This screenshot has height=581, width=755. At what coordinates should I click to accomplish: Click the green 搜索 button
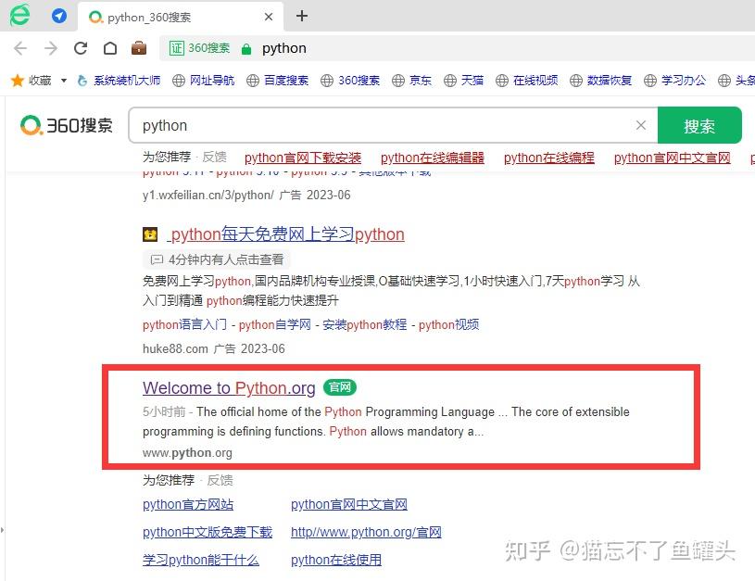699,125
